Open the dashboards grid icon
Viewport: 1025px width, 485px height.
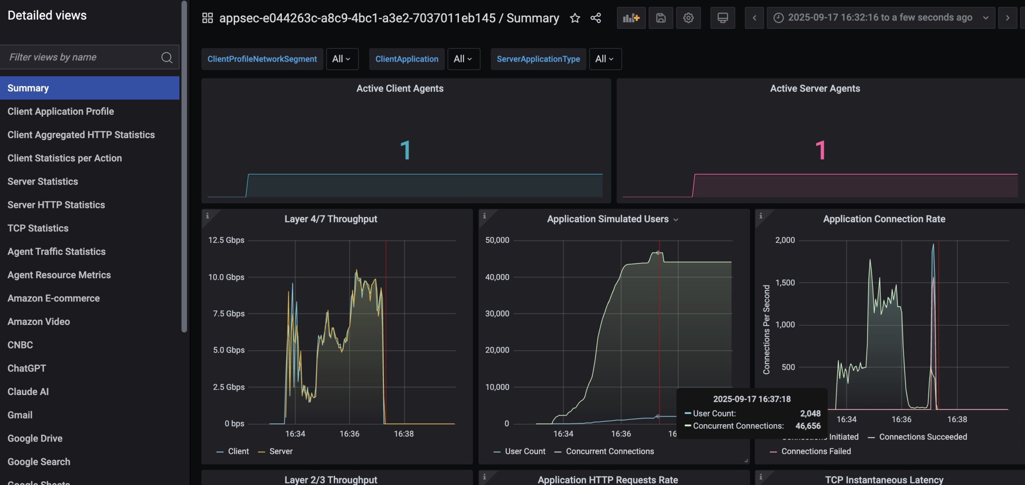[x=207, y=18]
